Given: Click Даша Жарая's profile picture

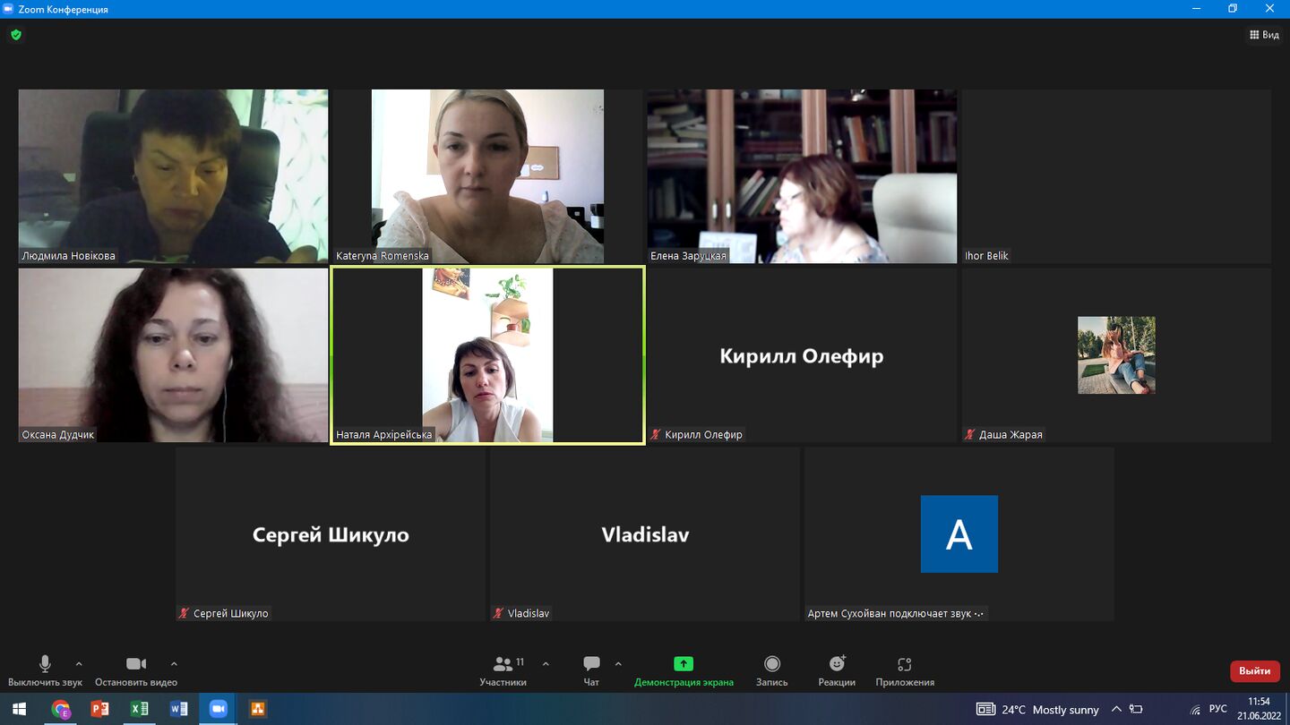Looking at the screenshot, I should coord(1116,355).
